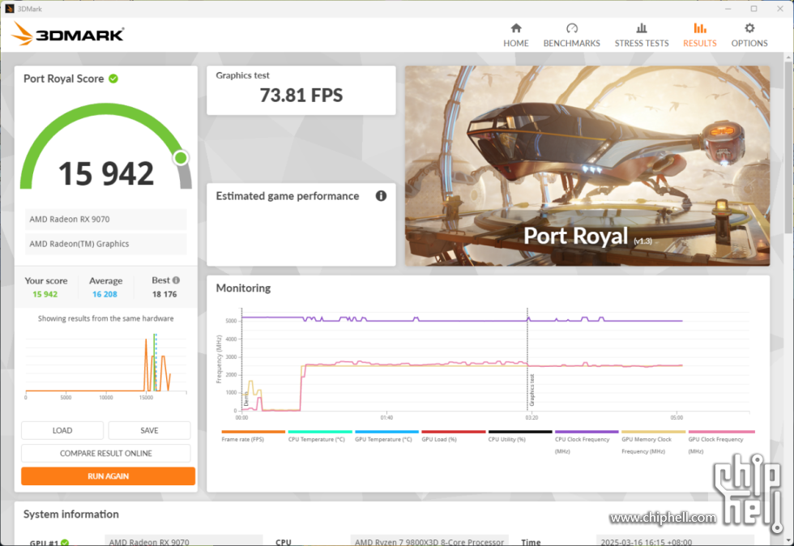
Task: Click the Time value 2025-03-16
Action: click(674, 541)
